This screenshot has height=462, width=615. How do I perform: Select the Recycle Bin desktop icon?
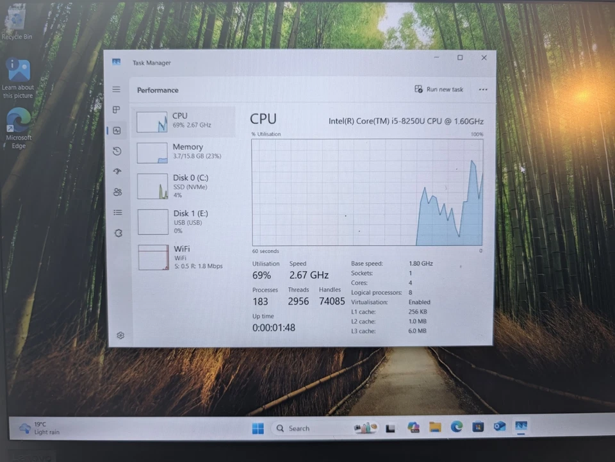(x=17, y=22)
